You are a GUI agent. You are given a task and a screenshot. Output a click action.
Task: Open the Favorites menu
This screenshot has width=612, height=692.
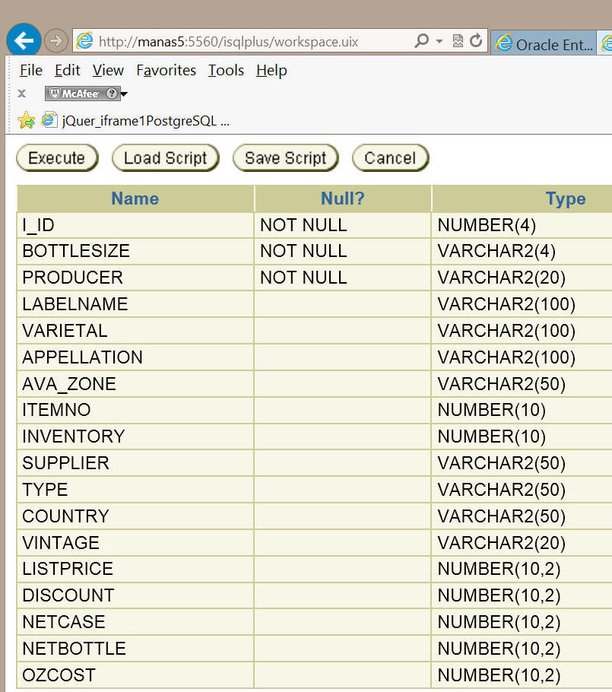166,70
